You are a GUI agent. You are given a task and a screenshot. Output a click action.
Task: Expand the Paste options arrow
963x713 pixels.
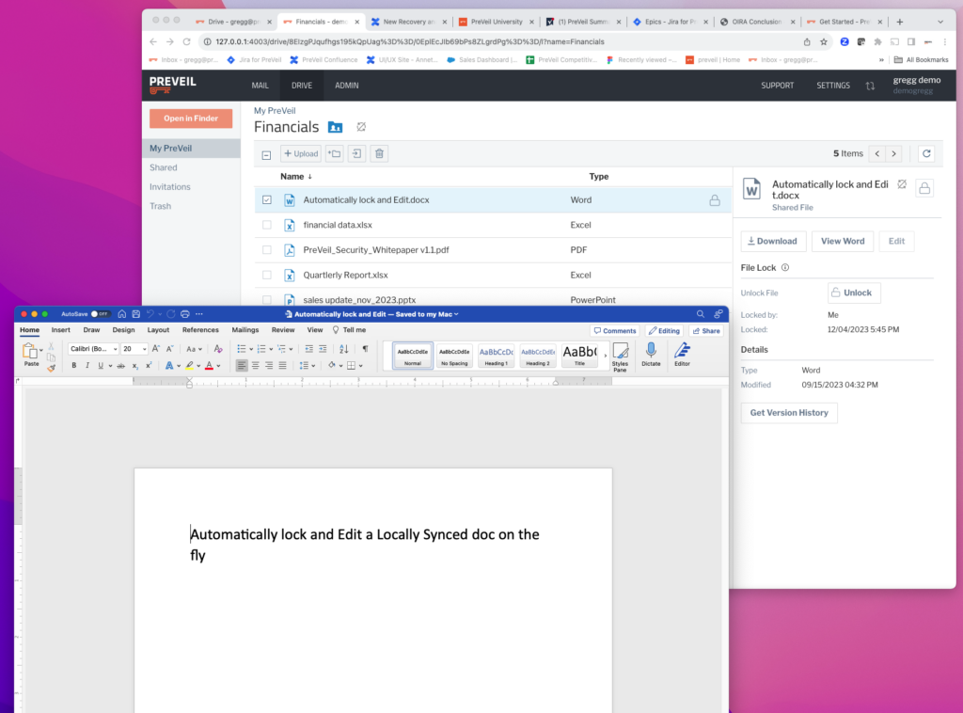pos(41,350)
